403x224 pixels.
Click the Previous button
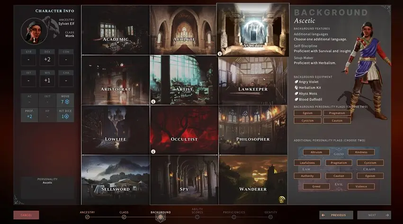tap(336, 215)
